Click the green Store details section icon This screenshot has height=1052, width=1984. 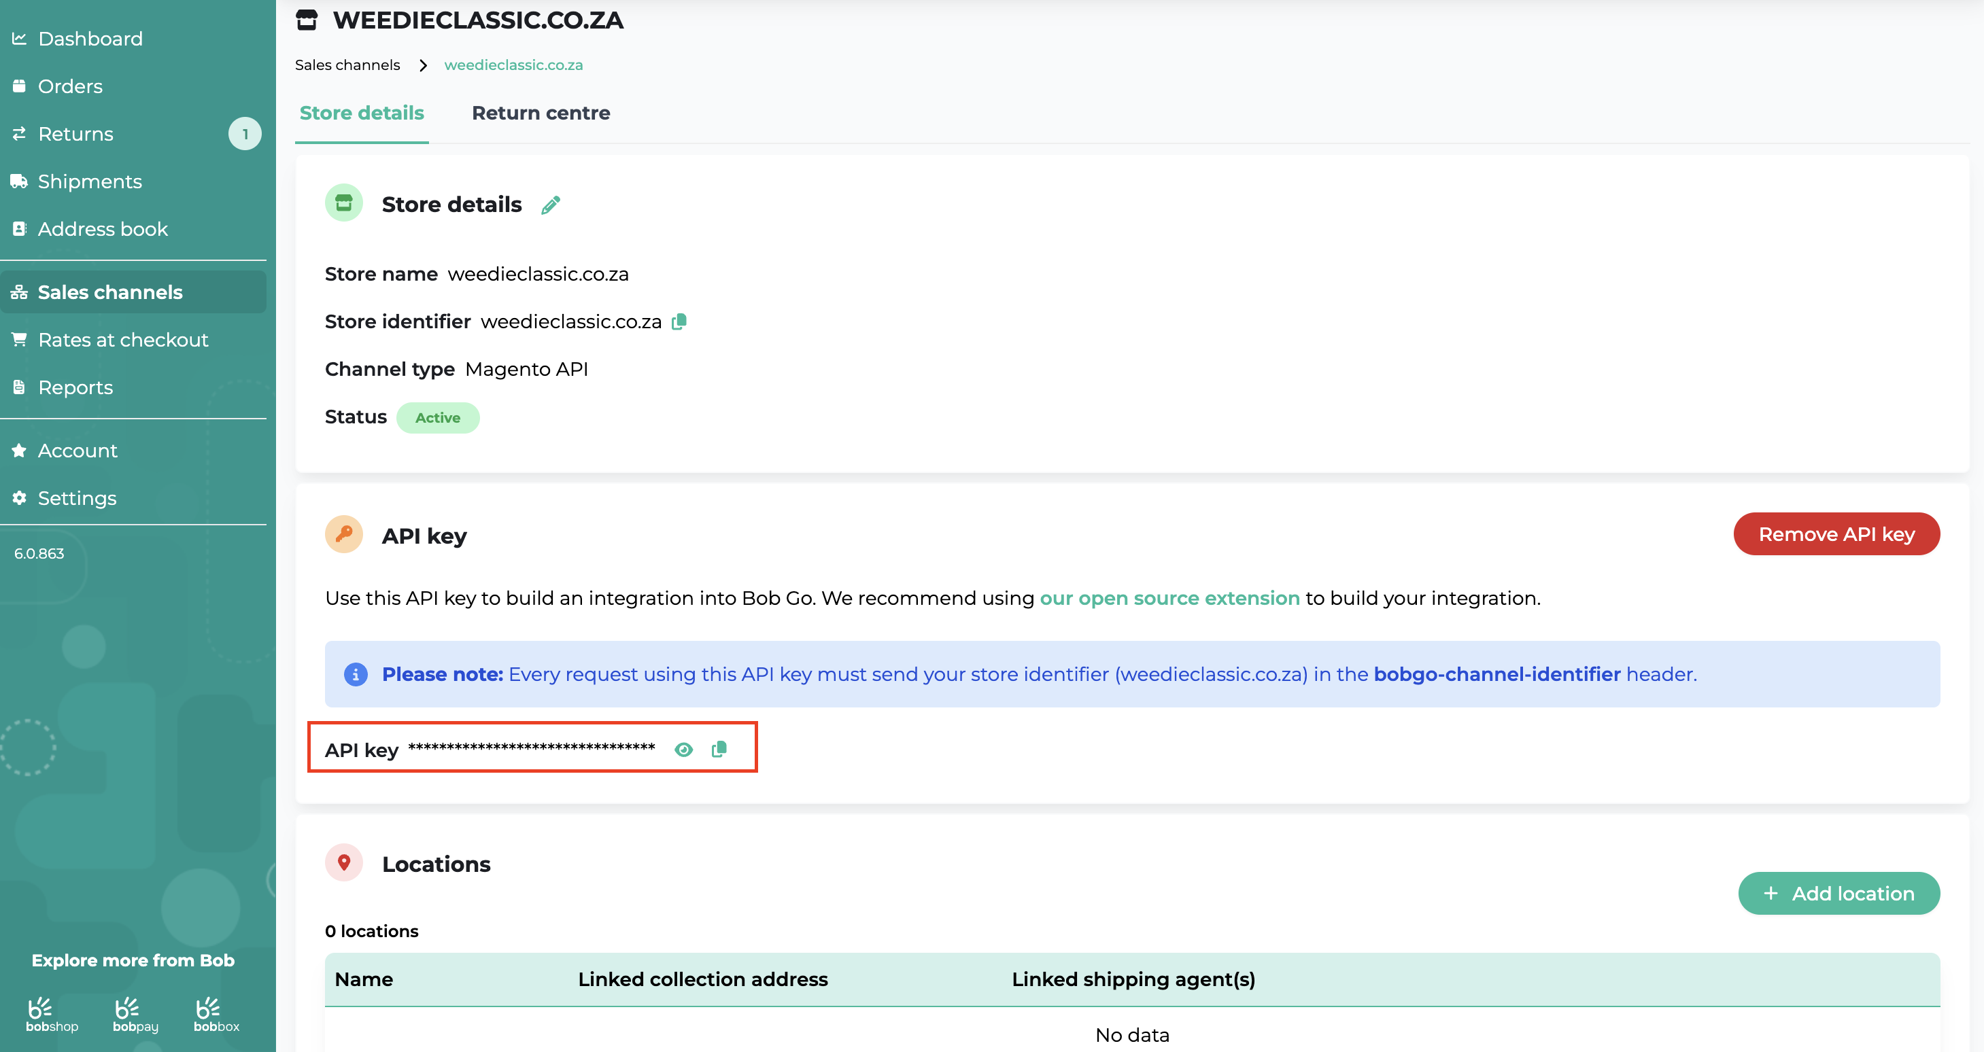point(344,203)
